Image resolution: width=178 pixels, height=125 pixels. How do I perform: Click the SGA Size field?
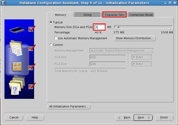pyautogui.click(x=107, y=57)
